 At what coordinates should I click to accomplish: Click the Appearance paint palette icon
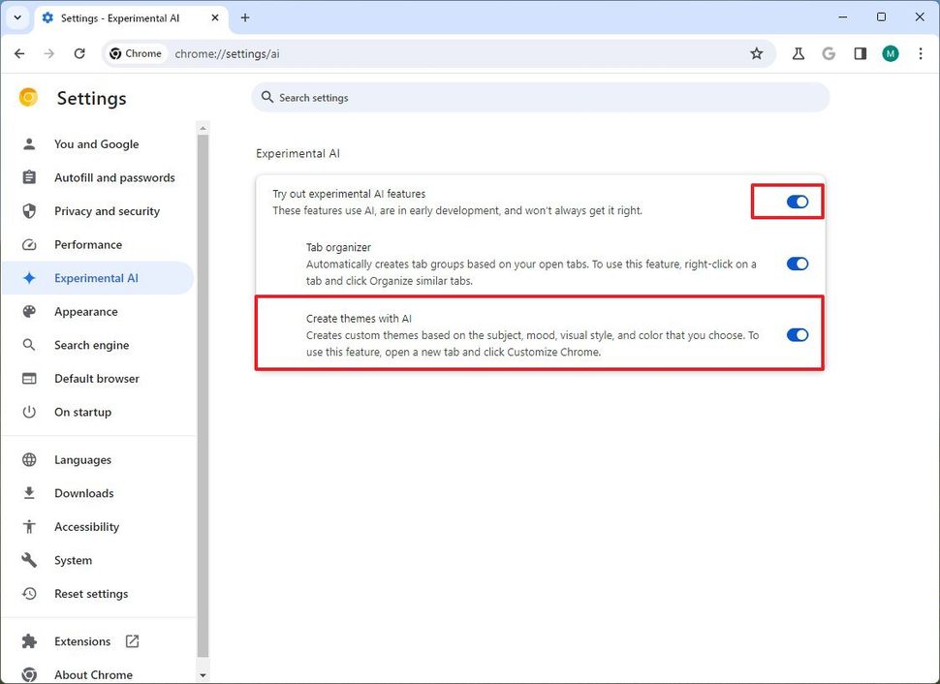coord(29,311)
